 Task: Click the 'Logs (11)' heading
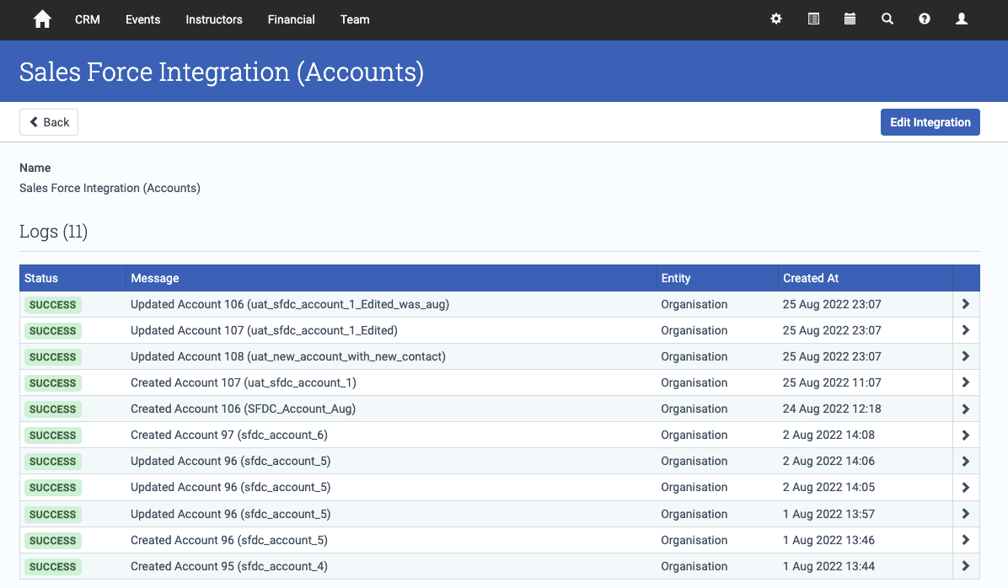tap(53, 232)
